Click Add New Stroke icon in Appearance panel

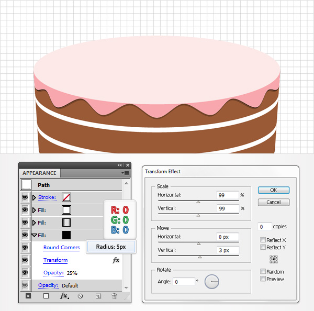tap(28, 296)
